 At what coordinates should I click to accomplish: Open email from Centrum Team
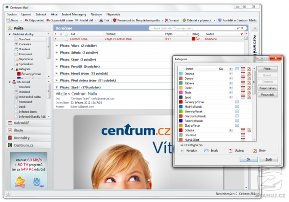click(148, 39)
